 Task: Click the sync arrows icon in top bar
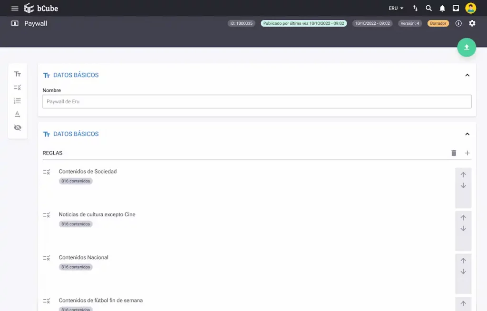click(415, 8)
